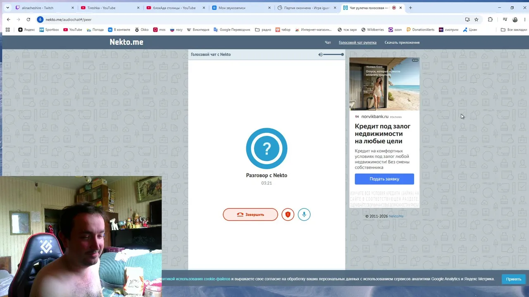The image size is (529, 297).
Task: Open the Циан bookmark
Action: (470, 30)
